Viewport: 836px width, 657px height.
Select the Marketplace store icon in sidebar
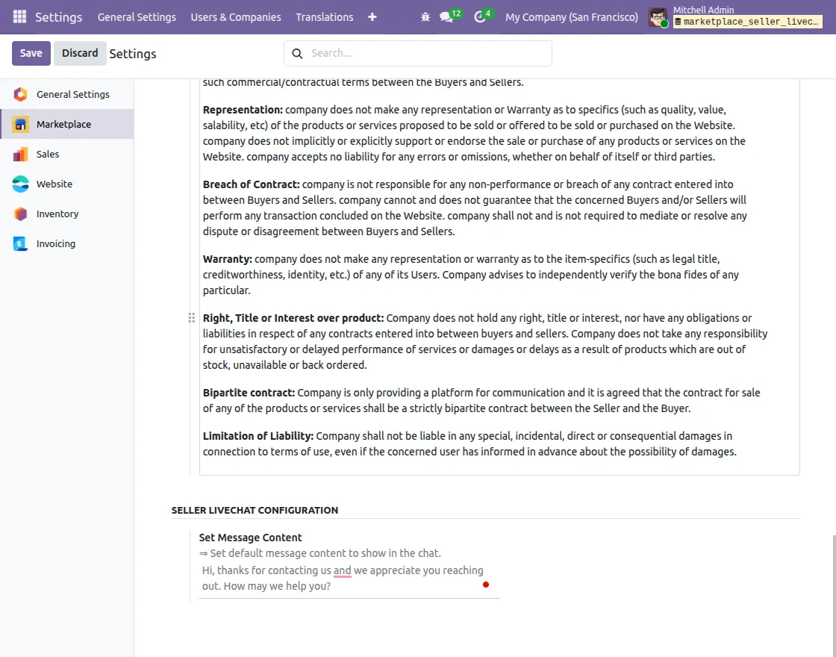[20, 124]
